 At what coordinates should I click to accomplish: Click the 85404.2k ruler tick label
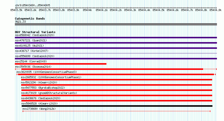(x=116, y=10)
